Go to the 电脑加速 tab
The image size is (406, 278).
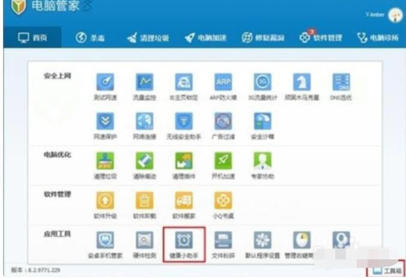206,37
